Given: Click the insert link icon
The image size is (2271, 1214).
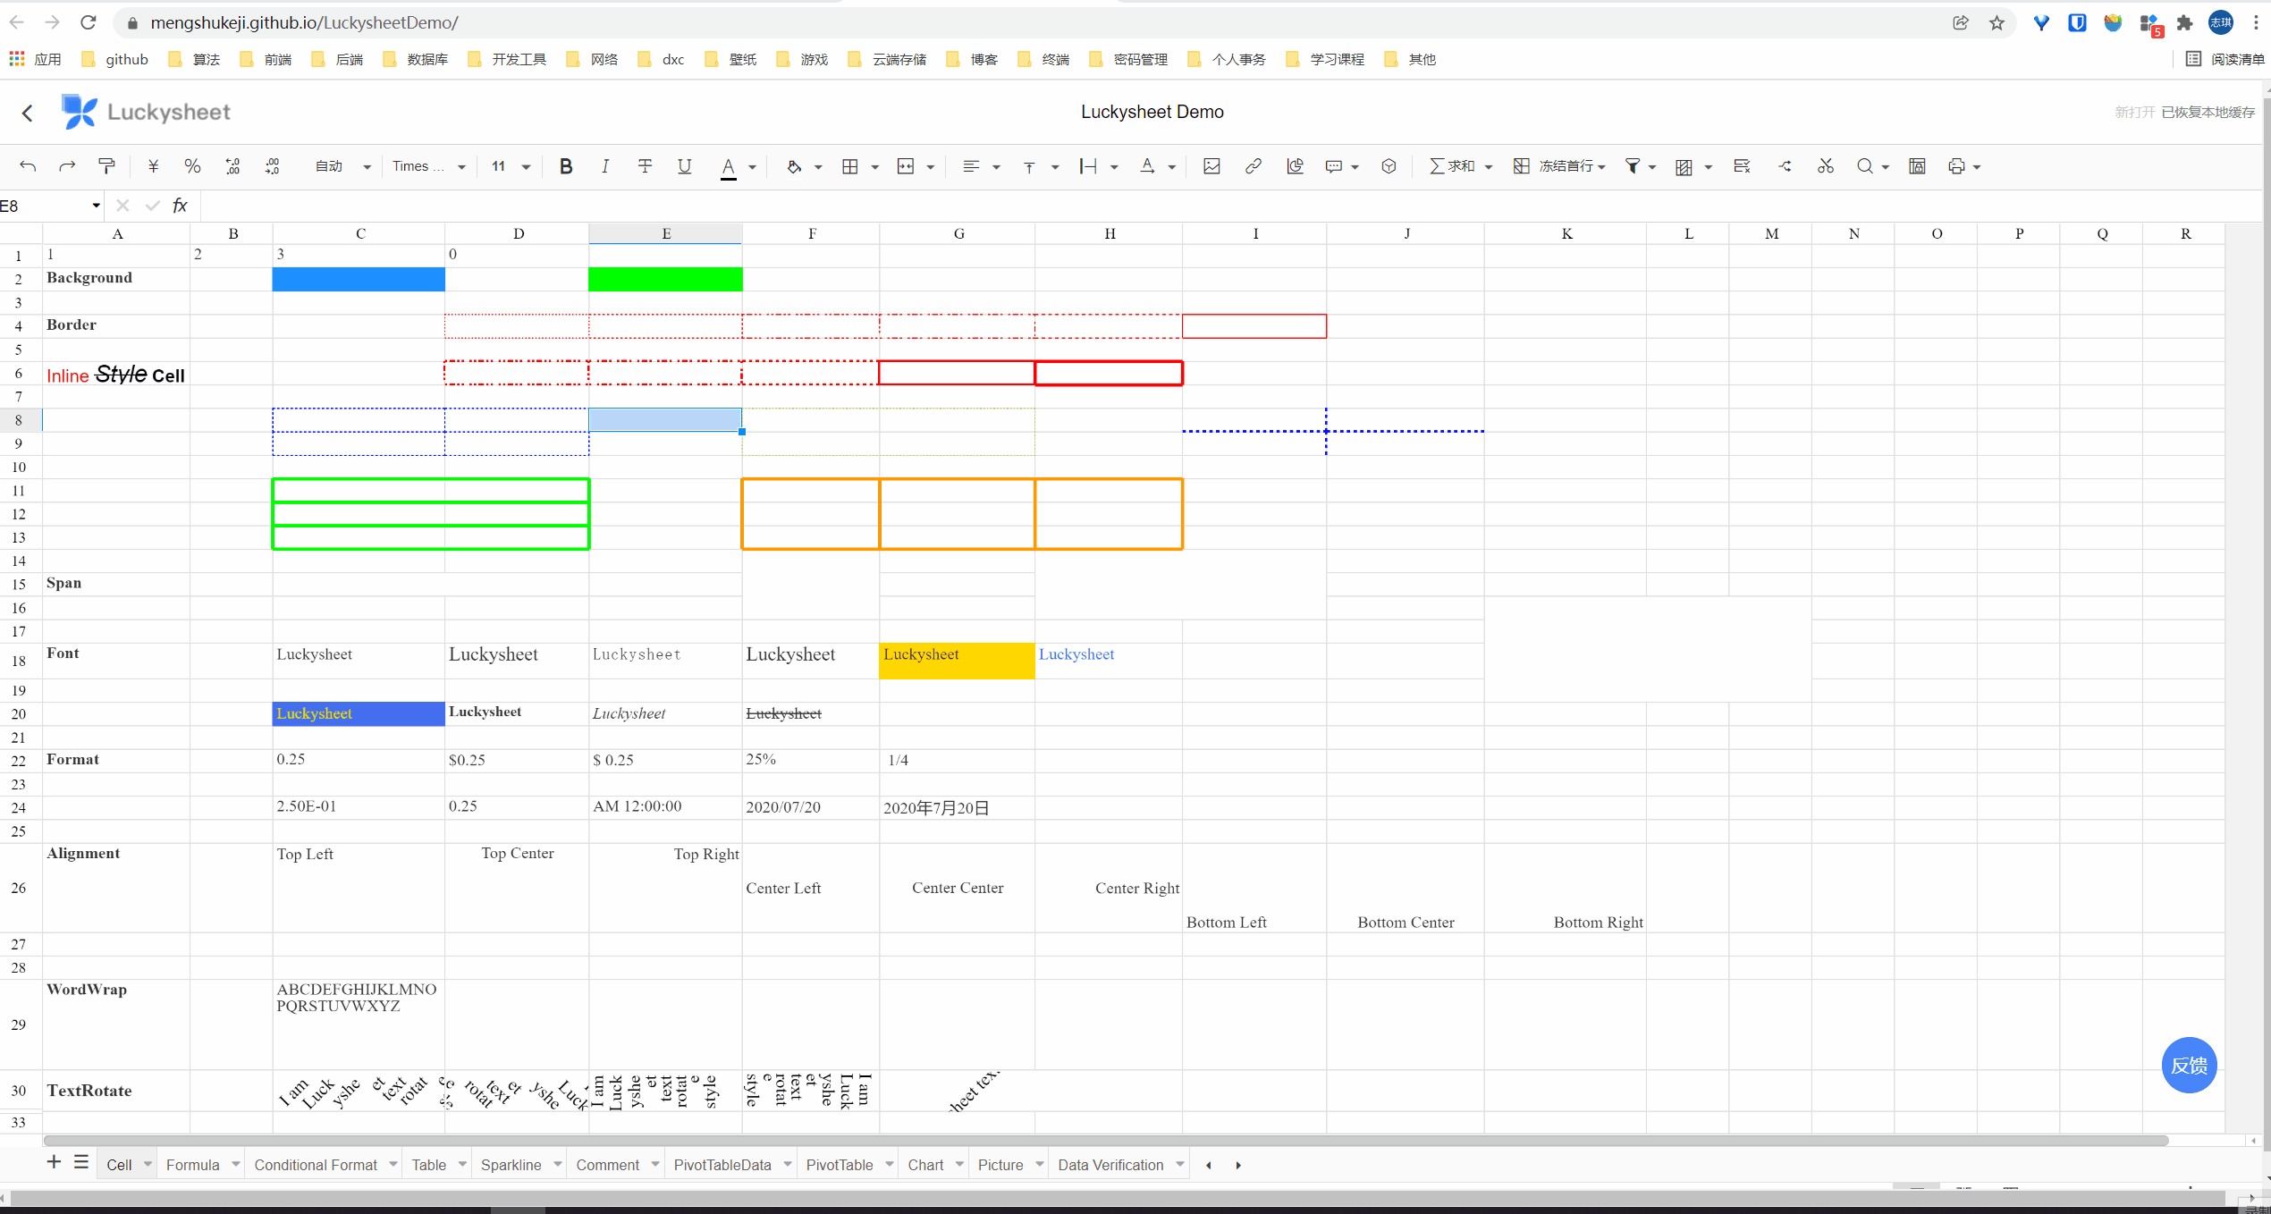Looking at the screenshot, I should pos(1253,166).
